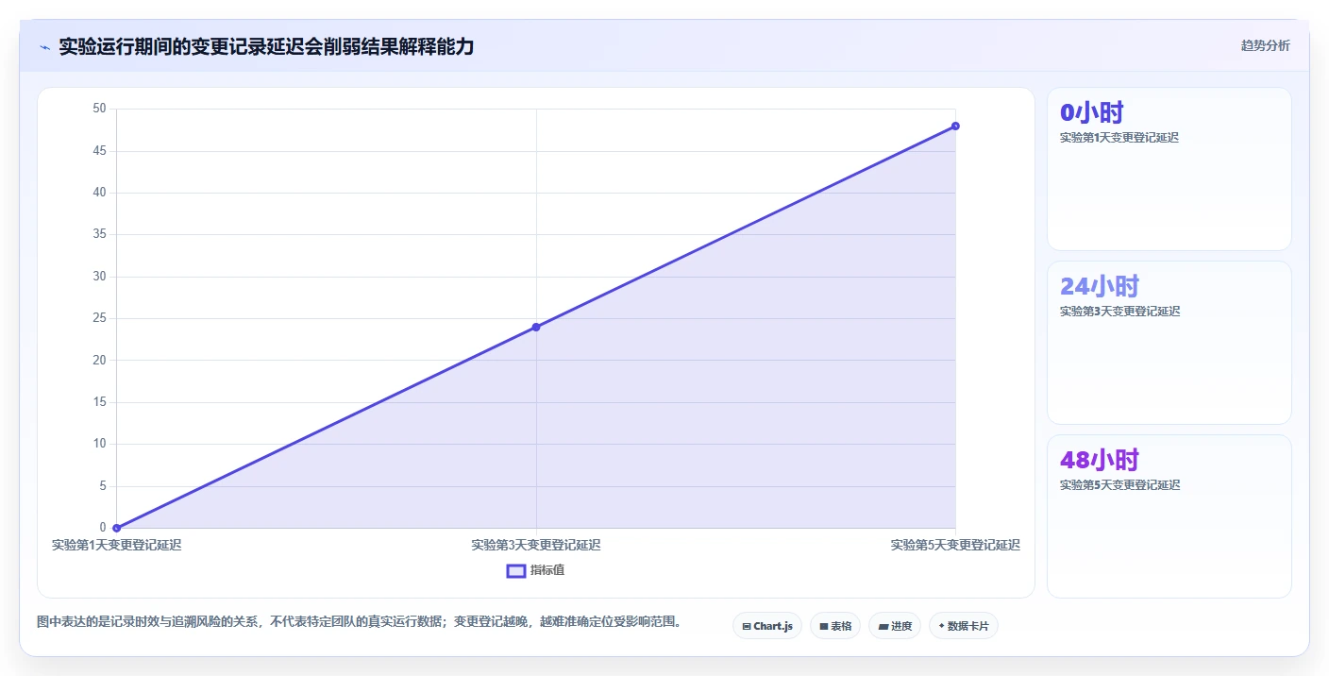Select the Chart.js tag

pos(767,626)
